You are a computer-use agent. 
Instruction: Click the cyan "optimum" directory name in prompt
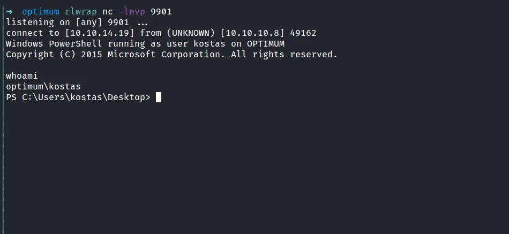41,12
